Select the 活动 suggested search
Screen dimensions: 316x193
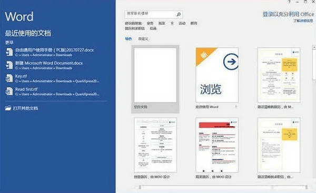182,23
